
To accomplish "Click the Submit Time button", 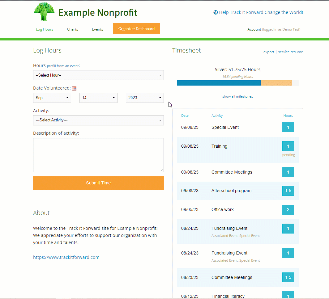I will (98, 183).
